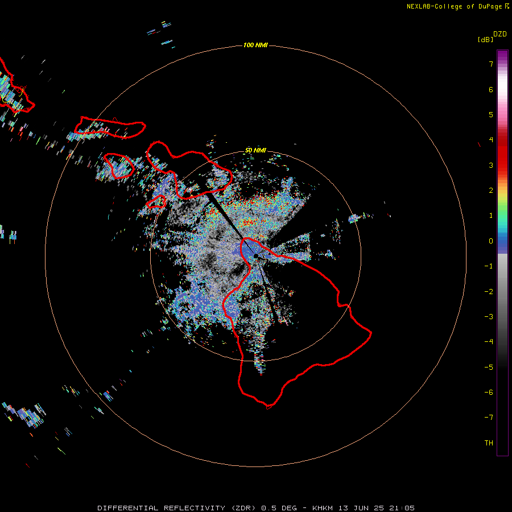Click the 5 value on the color scale

(491, 115)
